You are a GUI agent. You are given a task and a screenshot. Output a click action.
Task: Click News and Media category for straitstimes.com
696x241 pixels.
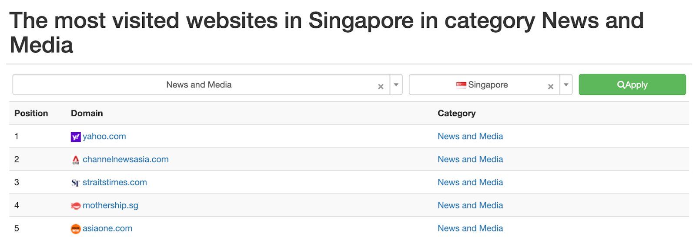470,182
